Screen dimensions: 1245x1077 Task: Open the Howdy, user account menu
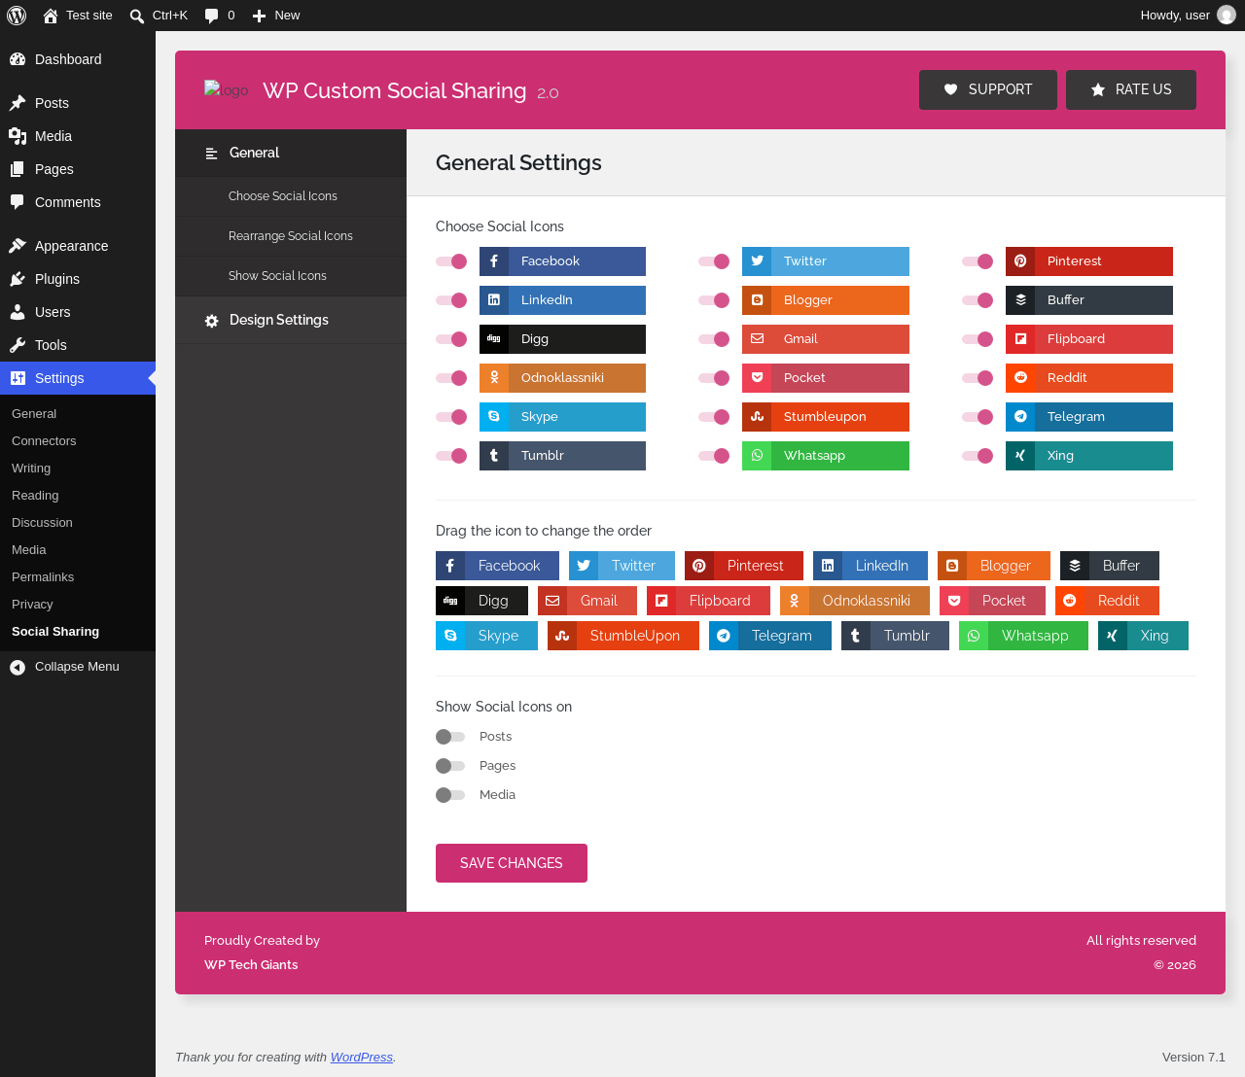pyautogui.click(x=1188, y=16)
